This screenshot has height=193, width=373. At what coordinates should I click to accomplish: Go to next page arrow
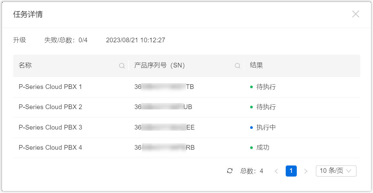click(306, 171)
